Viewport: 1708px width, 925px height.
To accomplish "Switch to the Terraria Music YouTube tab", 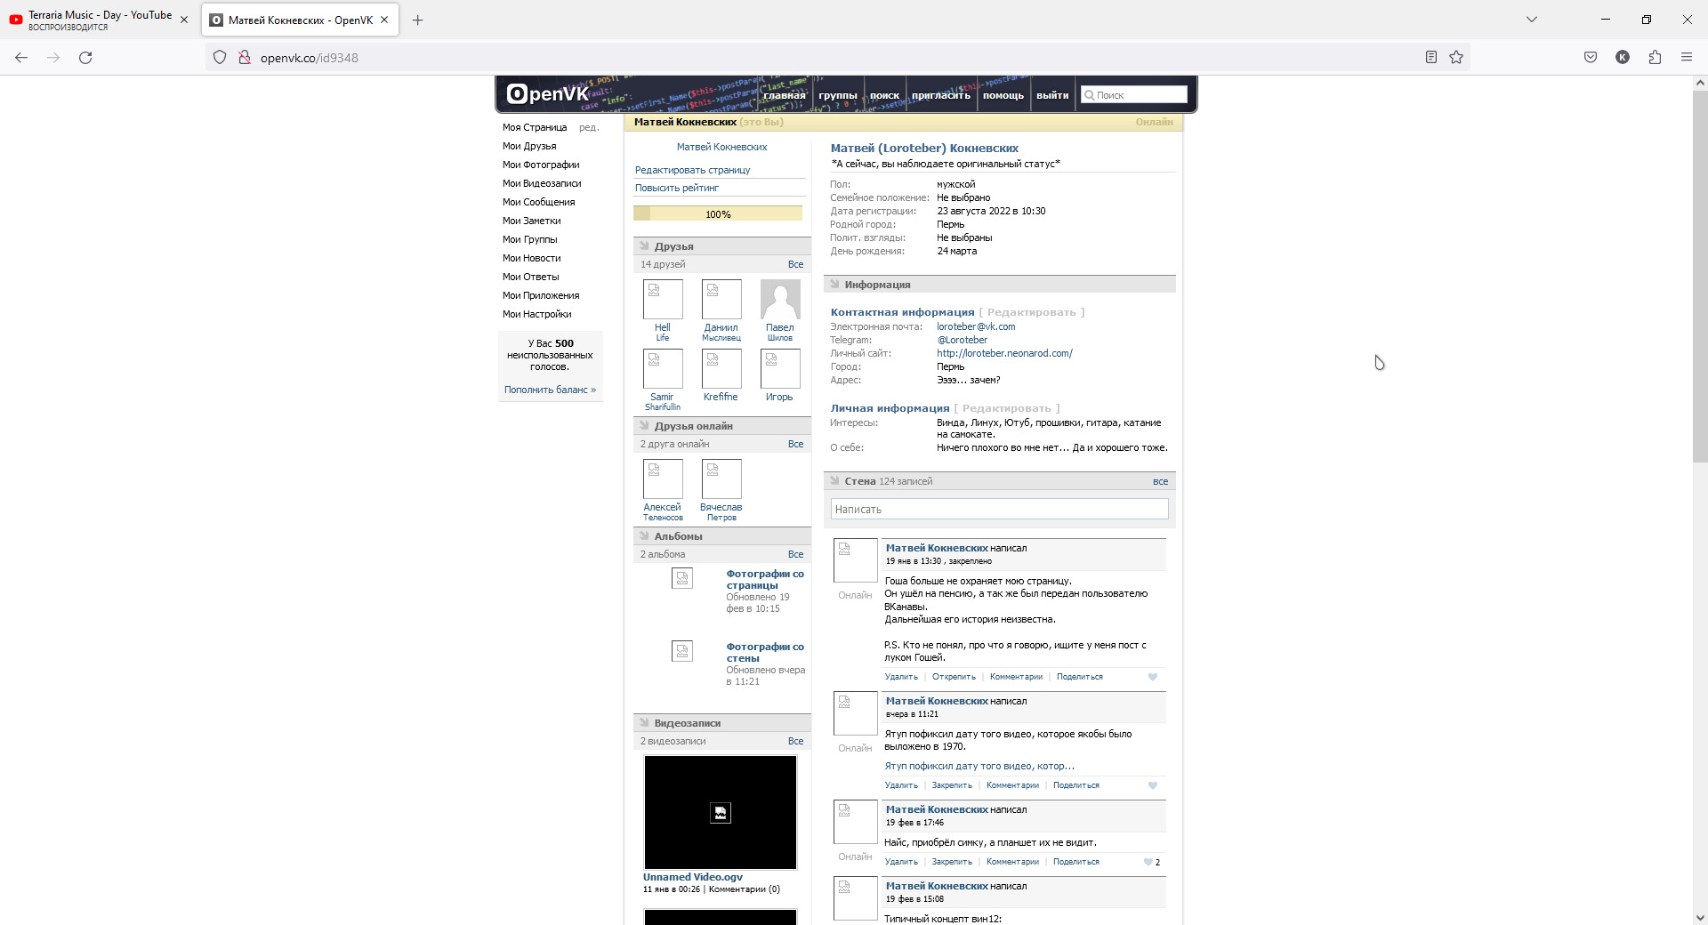I will (x=100, y=20).
